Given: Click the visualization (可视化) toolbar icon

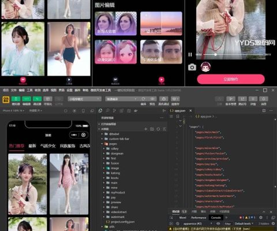Looking at the screenshot, I should [x=48, y=99].
